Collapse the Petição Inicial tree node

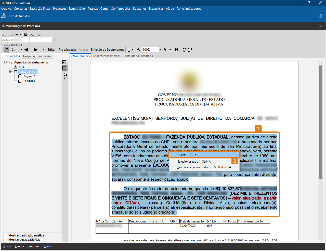coord(10,72)
